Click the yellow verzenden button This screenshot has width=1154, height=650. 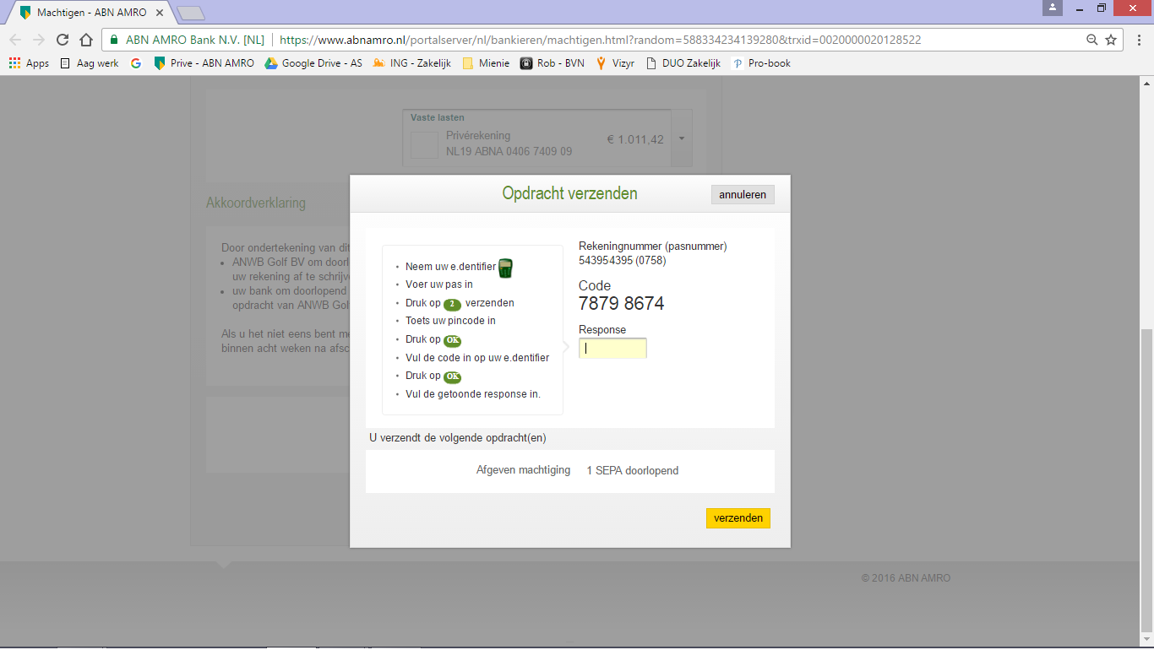pyautogui.click(x=738, y=518)
